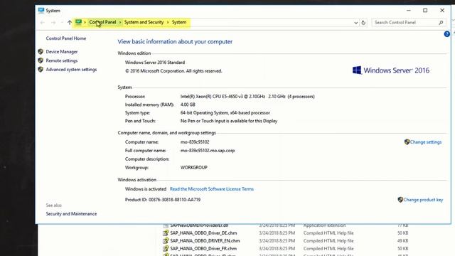Open Help with the question mark icon

(447, 34)
